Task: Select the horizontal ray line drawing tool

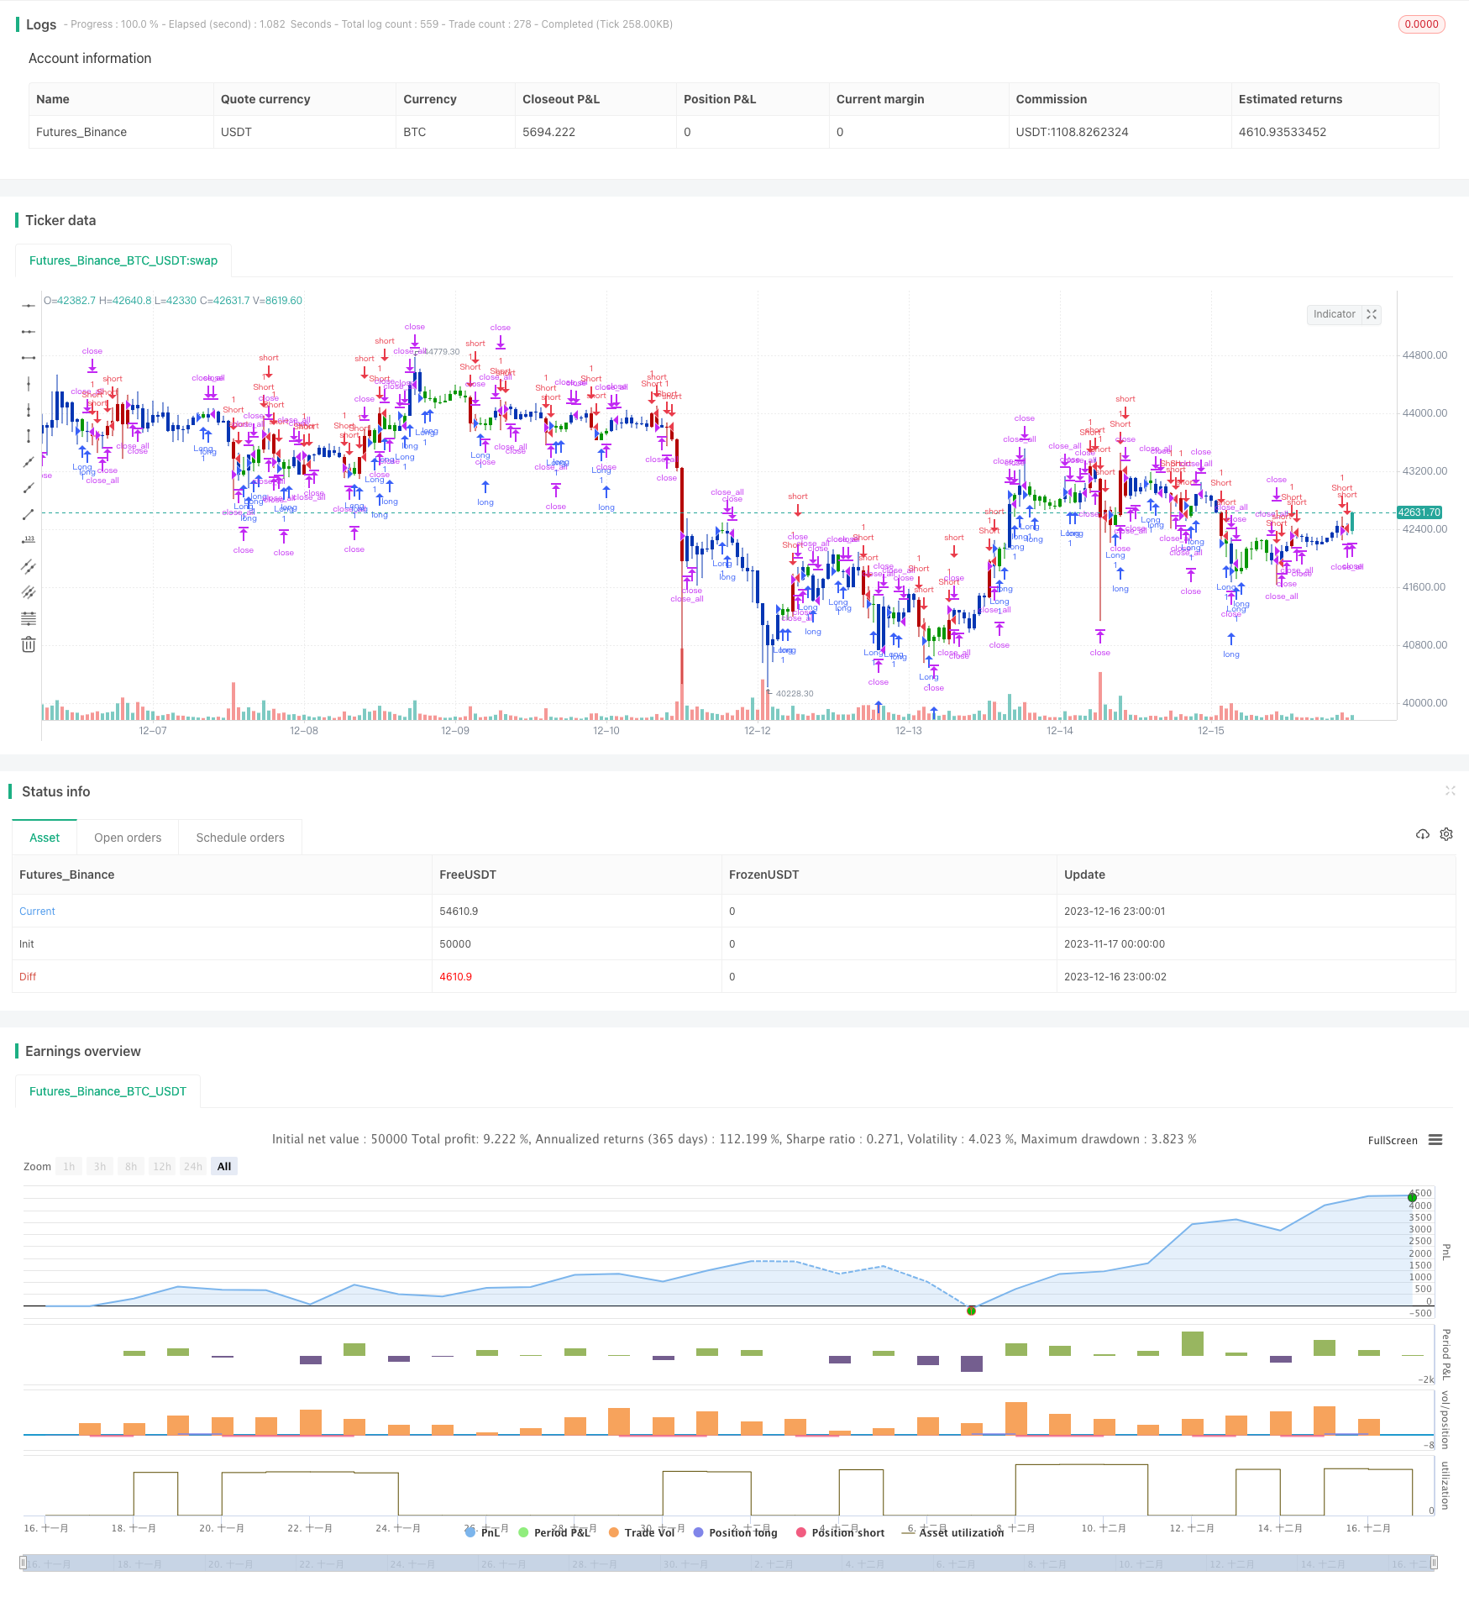Action: click(29, 332)
